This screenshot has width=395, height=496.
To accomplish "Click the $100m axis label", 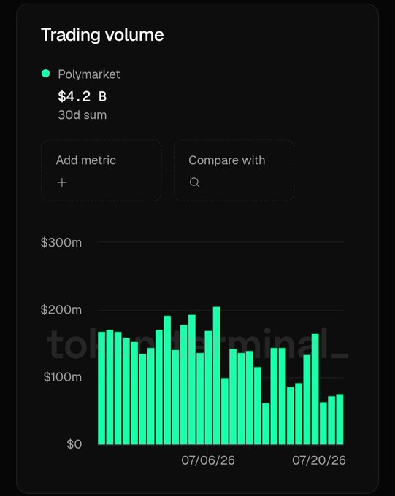I will point(62,377).
